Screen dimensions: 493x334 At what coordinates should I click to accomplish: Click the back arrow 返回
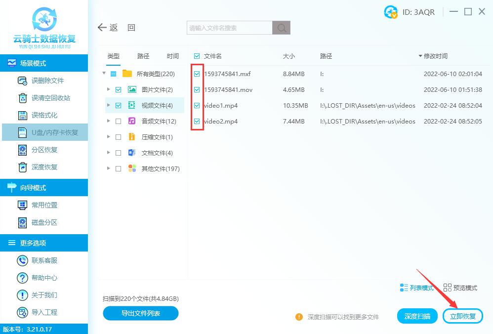(x=116, y=28)
